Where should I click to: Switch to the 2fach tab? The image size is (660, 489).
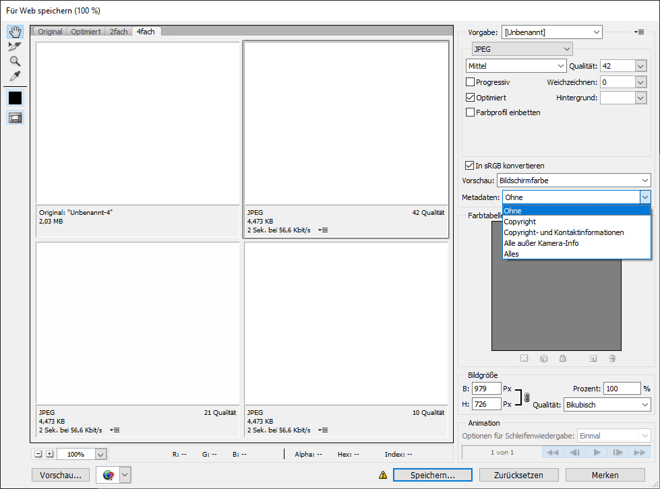click(x=119, y=32)
